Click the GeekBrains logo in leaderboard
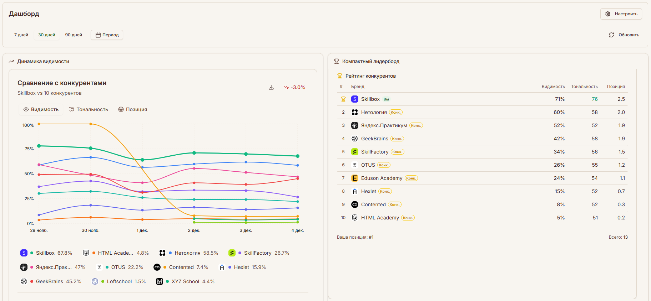The height and width of the screenshot is (301, 651). point(354,139)
